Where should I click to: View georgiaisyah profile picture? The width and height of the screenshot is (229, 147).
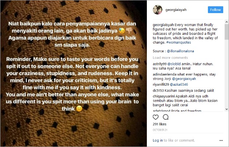coord(158,10)
